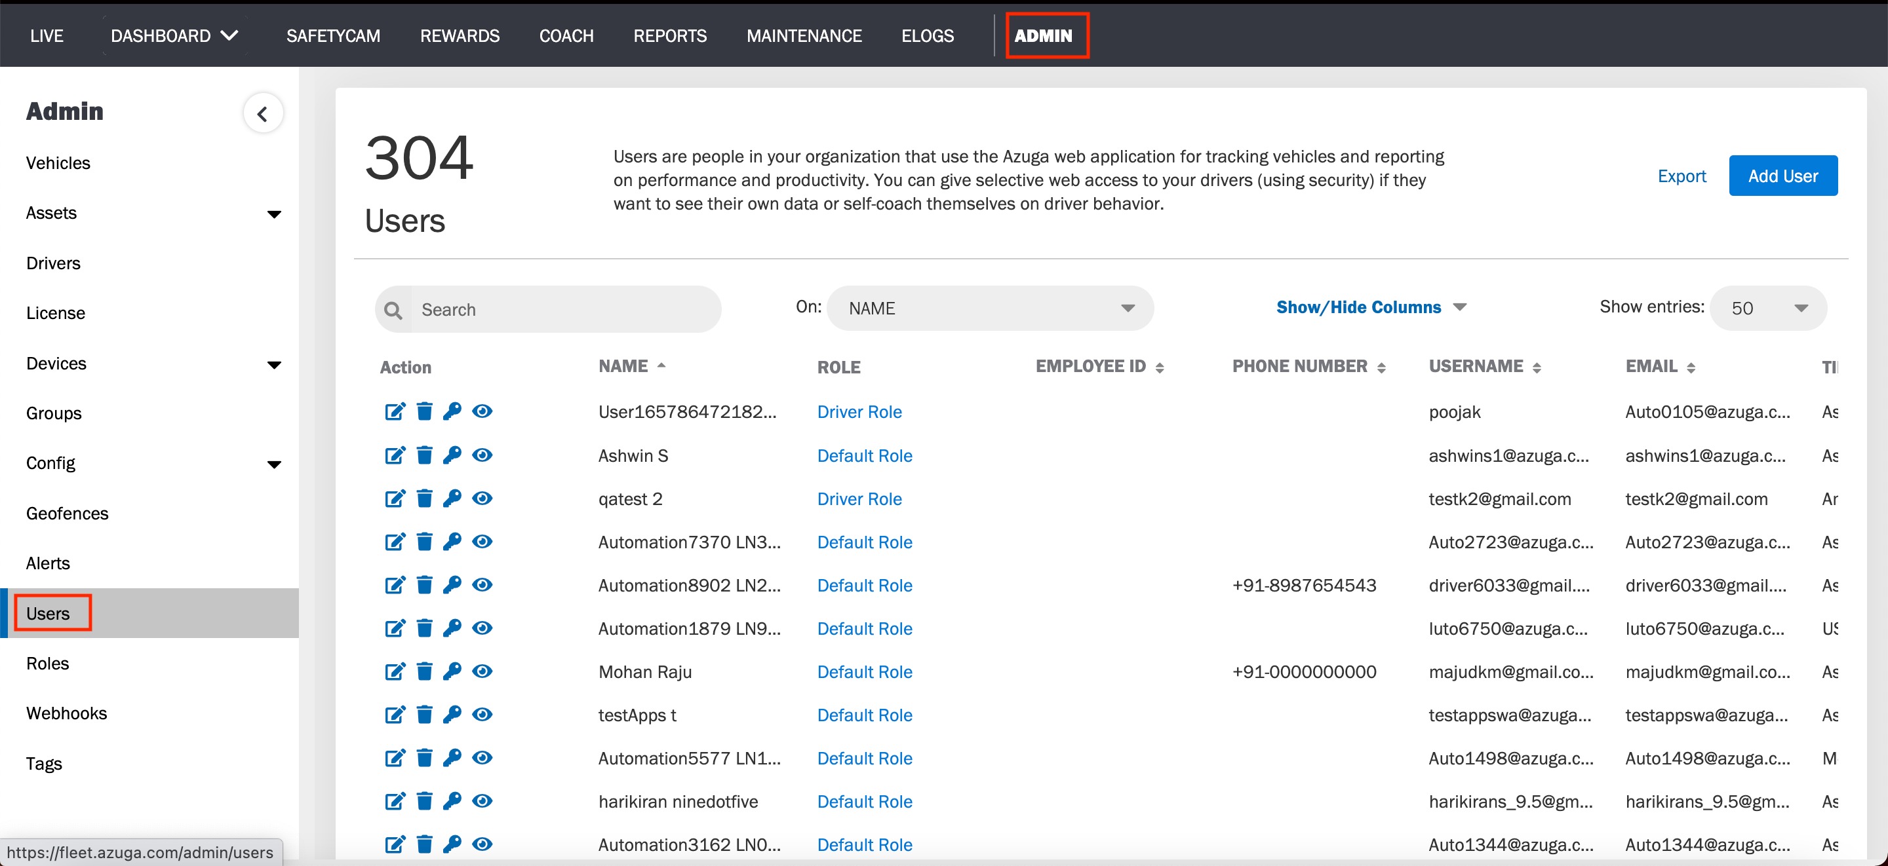This screenshot has height=866, width=1888.
Task: Expand the Devices sidebar section
Action: (274, 364)
